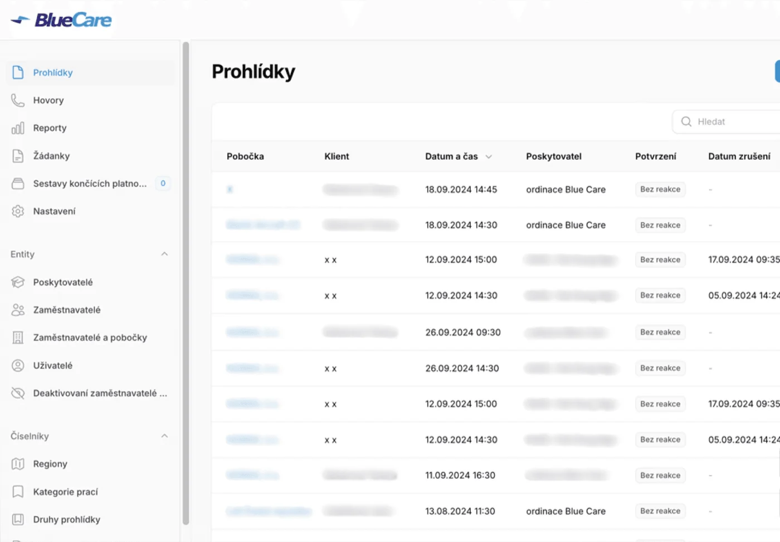Sort by Datum a čas arrow
The width and height of the screenshot is (780, 542).
coord(489,157)
